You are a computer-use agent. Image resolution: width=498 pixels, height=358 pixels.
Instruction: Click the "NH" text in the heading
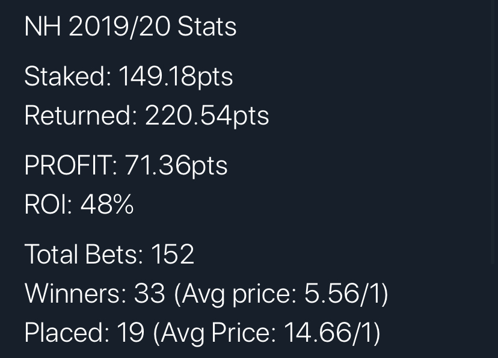click(x=43, y=26)
